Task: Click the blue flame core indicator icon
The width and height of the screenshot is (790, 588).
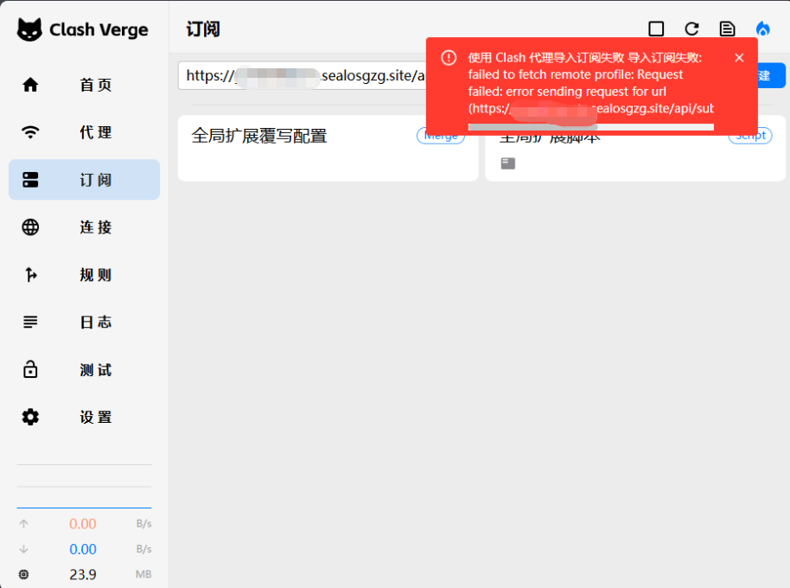Action: [x=762, y=28]
